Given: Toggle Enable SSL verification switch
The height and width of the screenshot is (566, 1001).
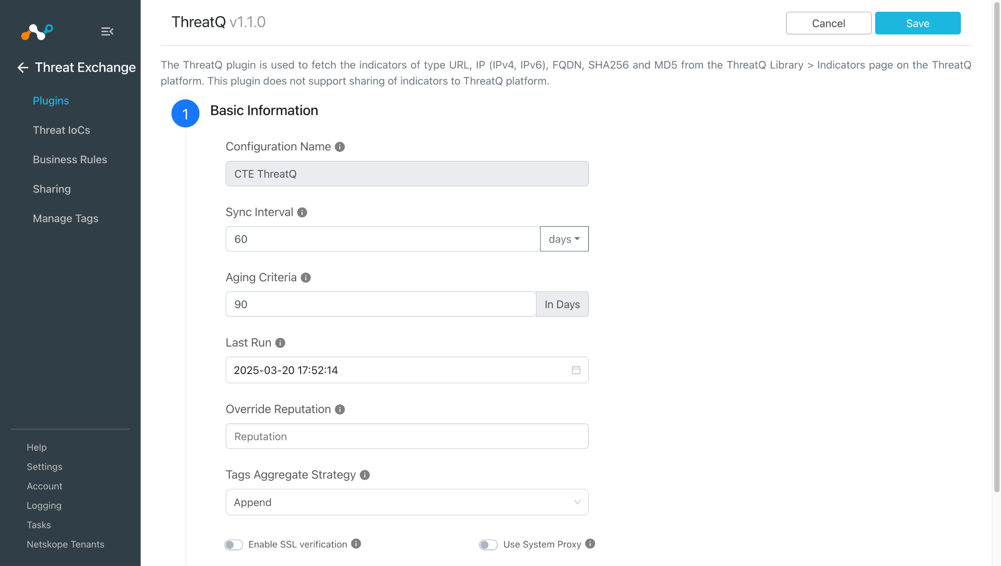Looking at the screenshot, I should point(234,545).
